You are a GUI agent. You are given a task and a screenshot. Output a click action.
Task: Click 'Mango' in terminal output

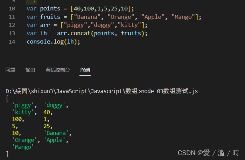point(23,147)
